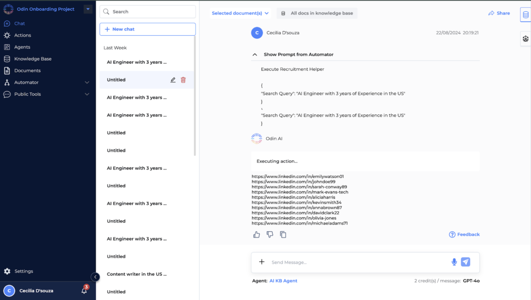Click the michaeladams71 LinkedIn URL
The width and height of the screenshot is (531, 300).
300,223
